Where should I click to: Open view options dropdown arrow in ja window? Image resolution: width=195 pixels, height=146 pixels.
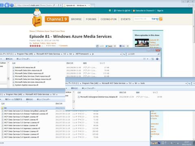point(147,59)
